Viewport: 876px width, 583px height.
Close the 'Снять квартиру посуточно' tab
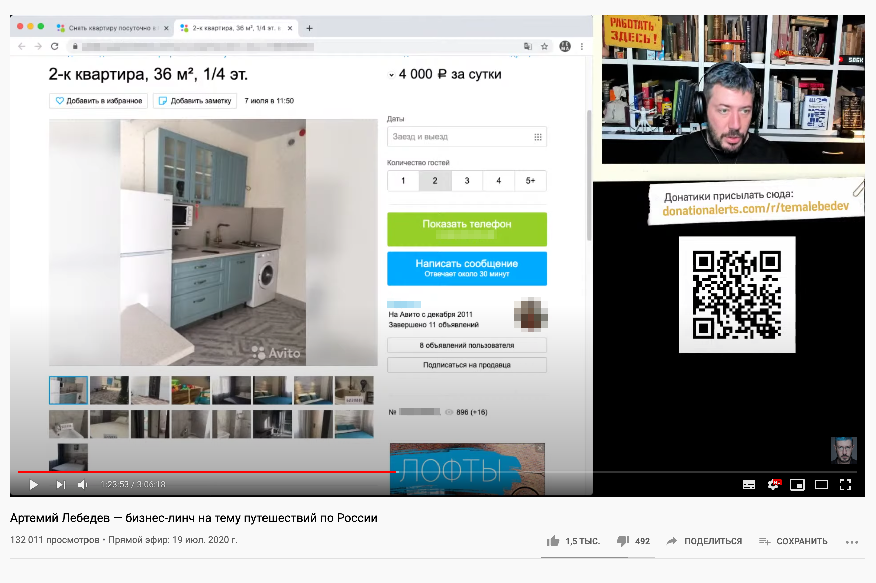166,28
